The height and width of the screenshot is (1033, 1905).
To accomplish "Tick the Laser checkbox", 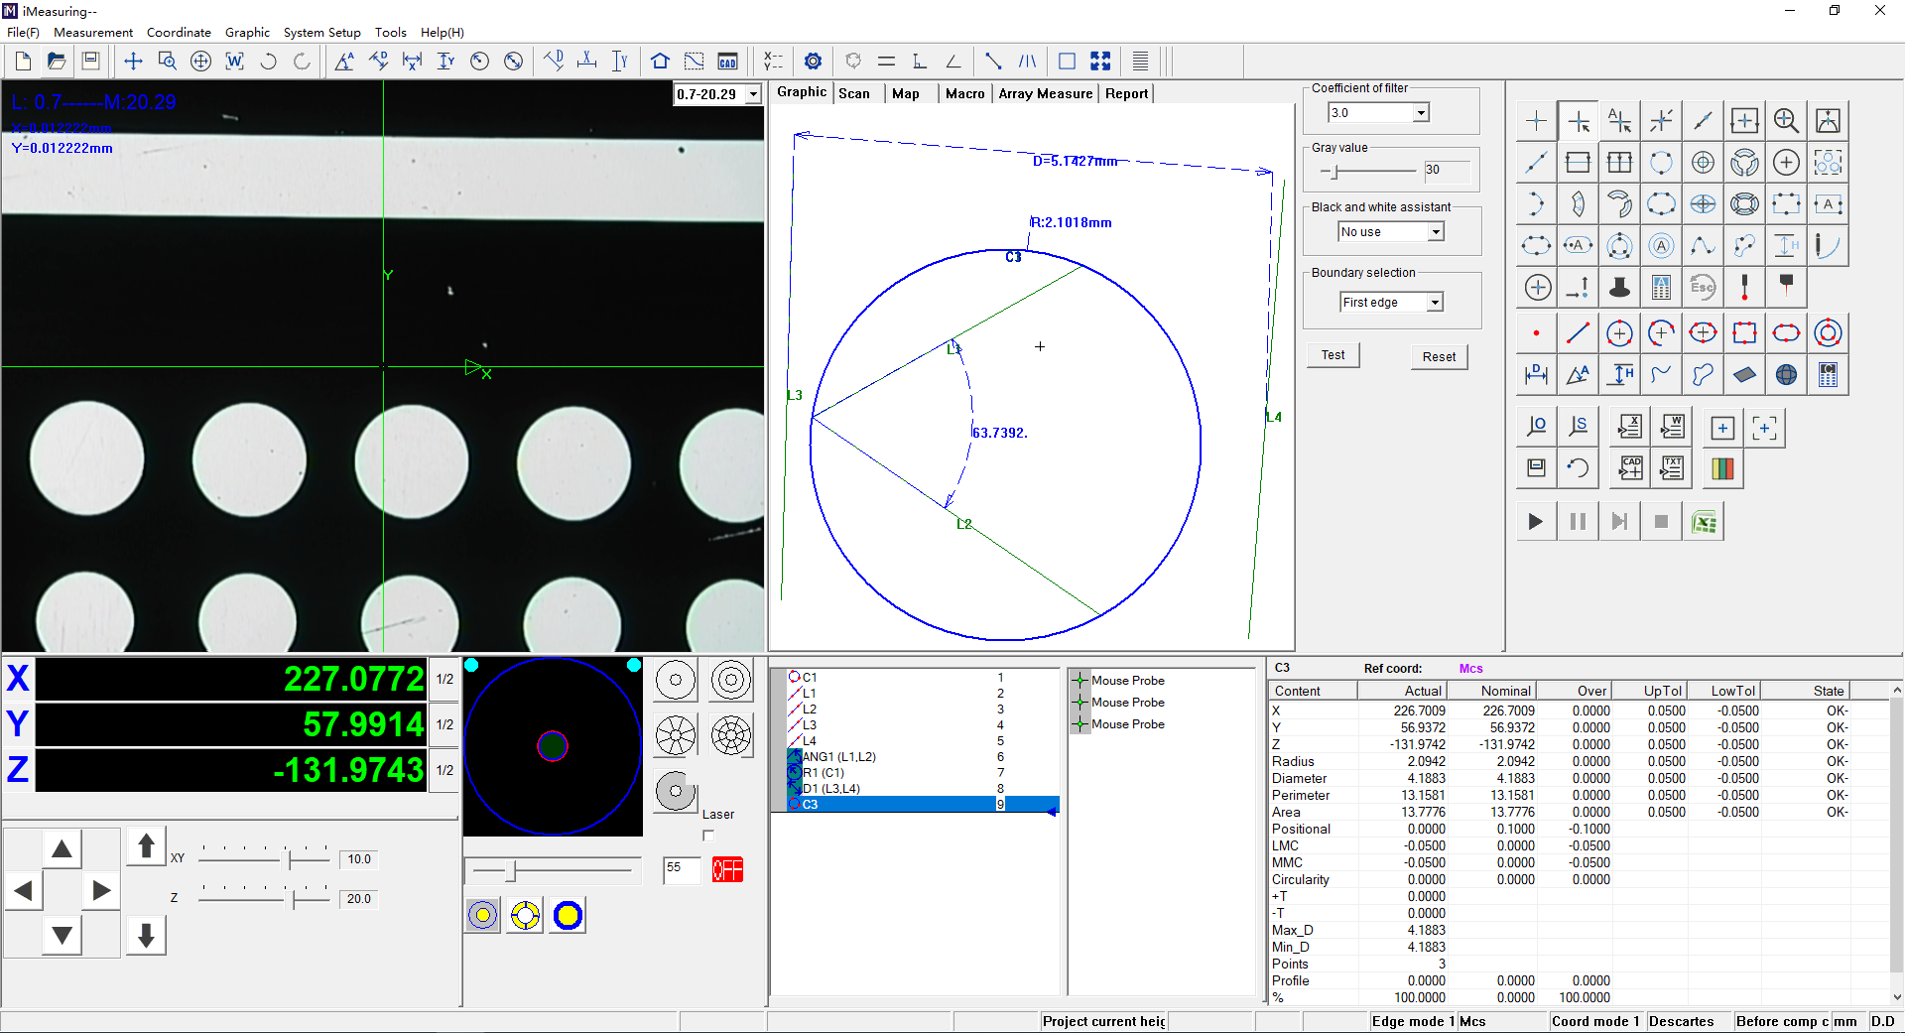I will (x=708, y=836).
